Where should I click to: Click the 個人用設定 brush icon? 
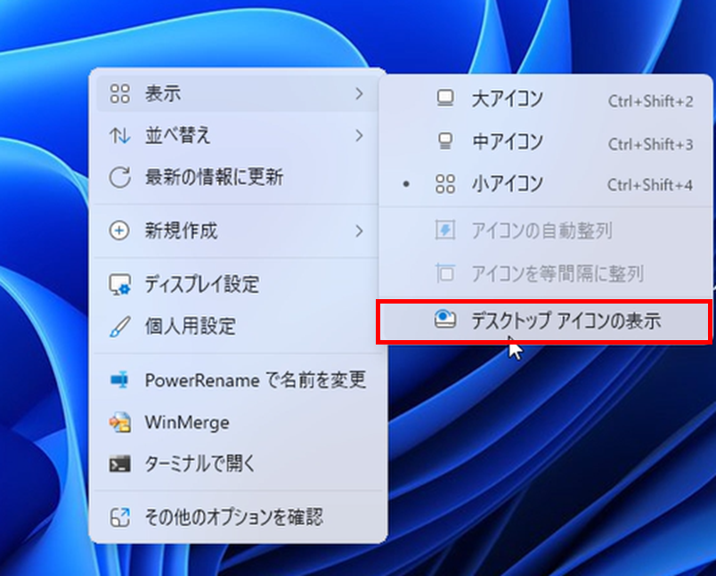(x=119, y=327)
